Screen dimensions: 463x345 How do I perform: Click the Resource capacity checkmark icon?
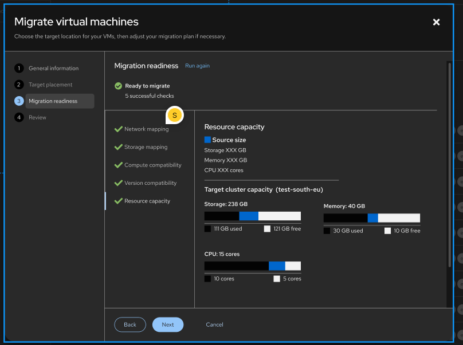[119, 201]
